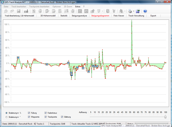Click the Auflösung slider handle
This screenshot has width=172, height=127.
click(x=165, y=116)
